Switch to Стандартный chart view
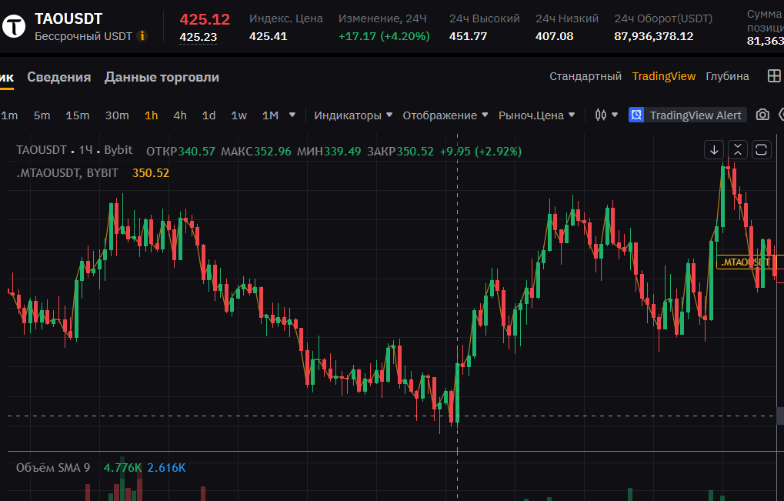The image size is (784, 501). (585, 76)
